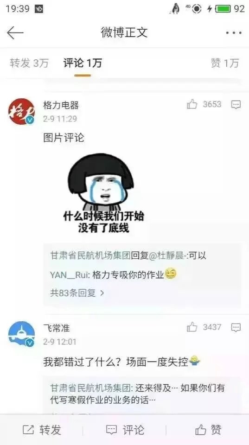
Task: Like the 格力电器 comment with 3653 likes
Action: tap(192, 104)
